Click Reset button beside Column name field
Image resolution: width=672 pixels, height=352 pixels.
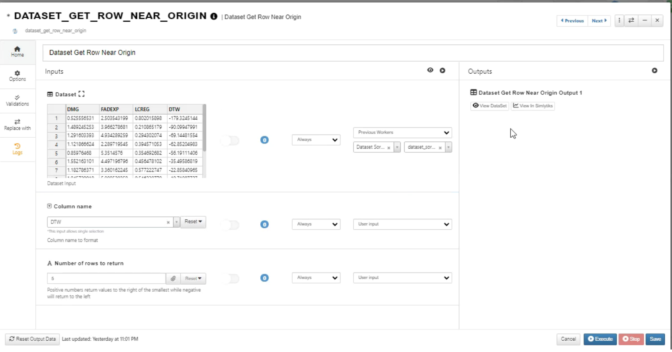coord(193,222)
